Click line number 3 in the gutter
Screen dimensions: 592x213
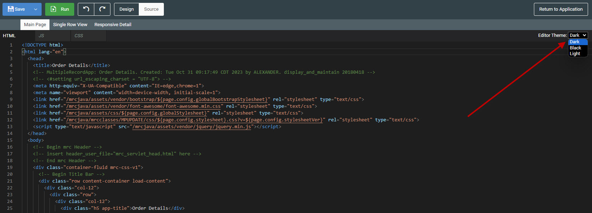tap(11, 59)
